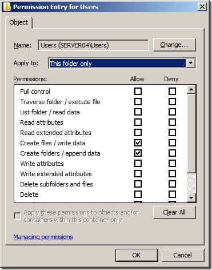Screen dimensions: 212x270
Task: Click scroll up arrow in permissions list
Action: click(x=191, y=89)
